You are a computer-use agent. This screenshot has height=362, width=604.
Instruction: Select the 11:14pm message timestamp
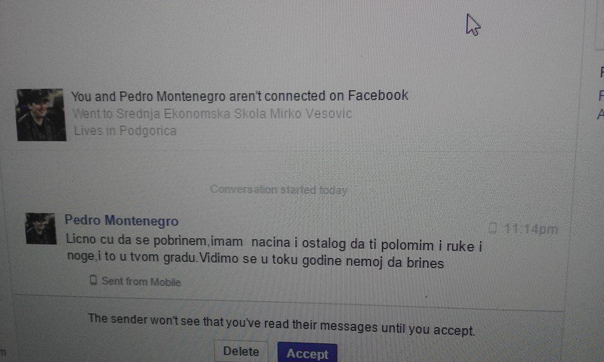[530, 229]
